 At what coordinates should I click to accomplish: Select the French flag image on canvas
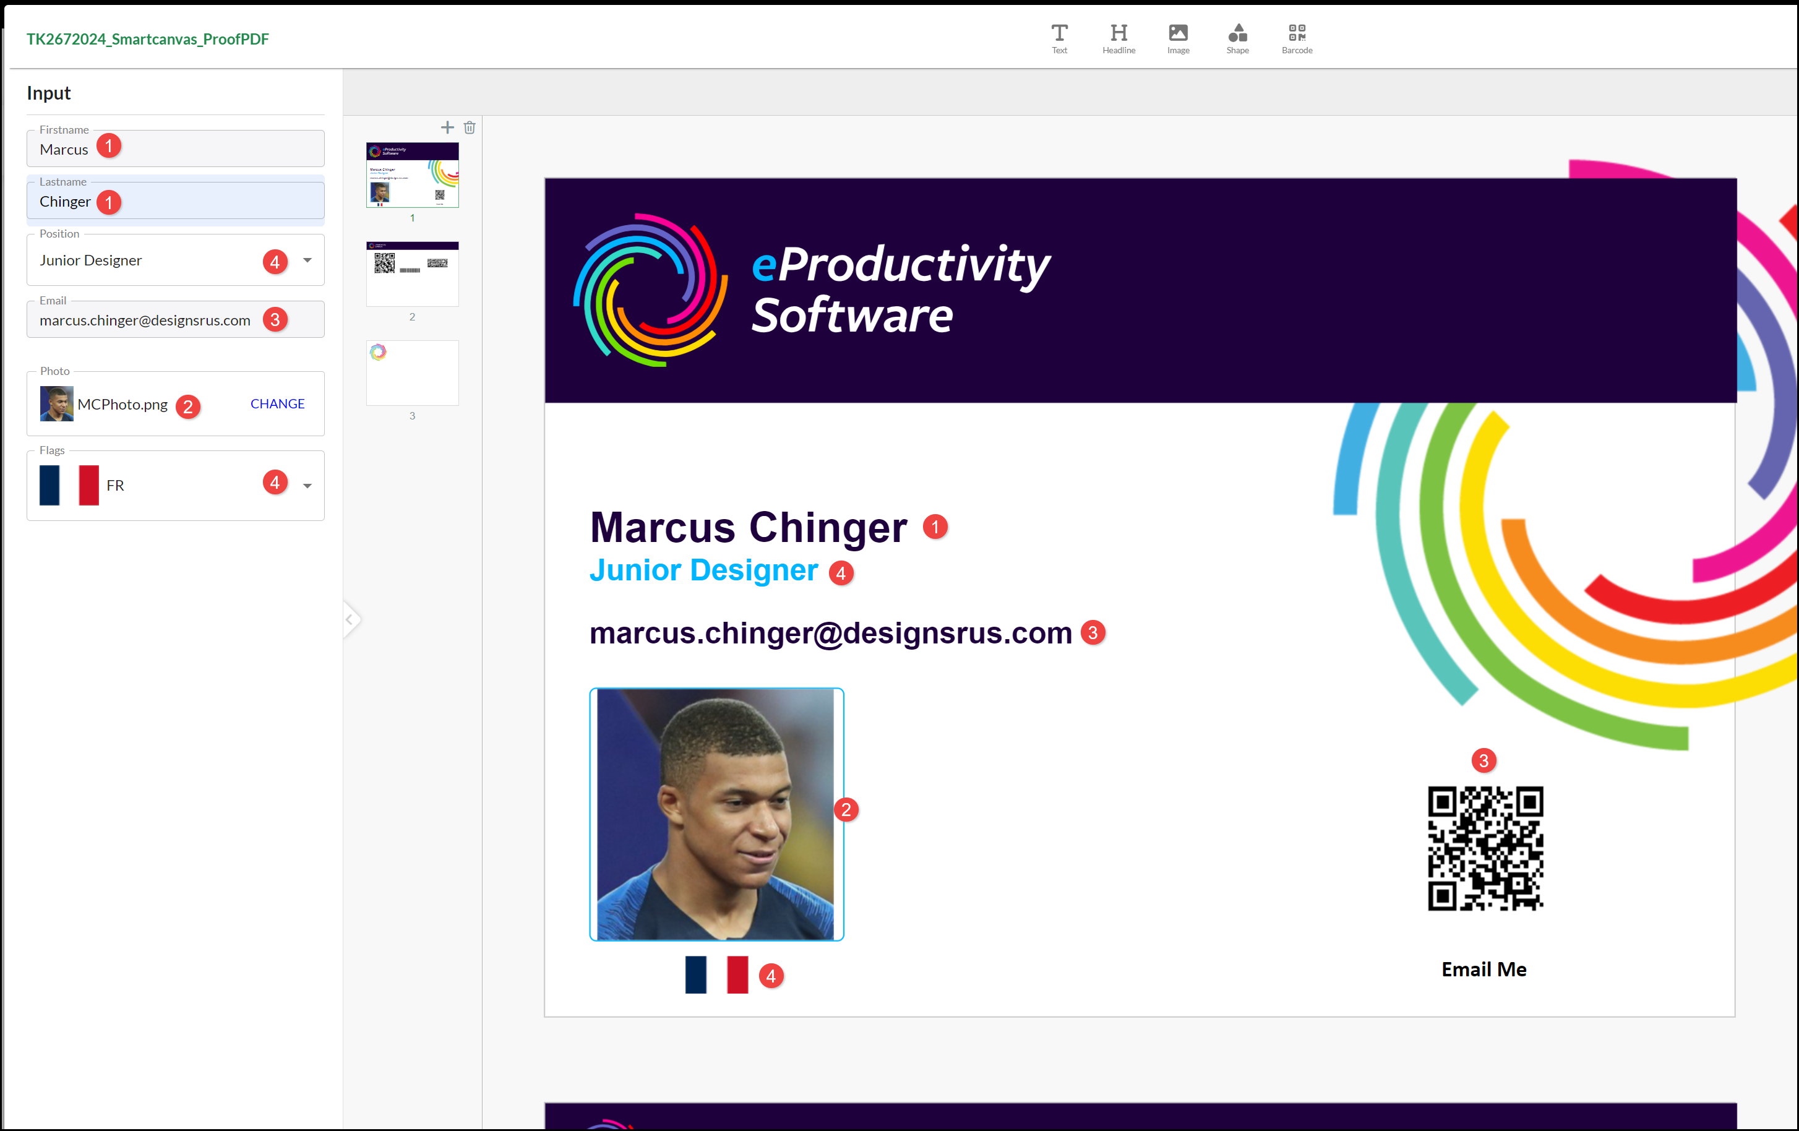coord(716,974)
